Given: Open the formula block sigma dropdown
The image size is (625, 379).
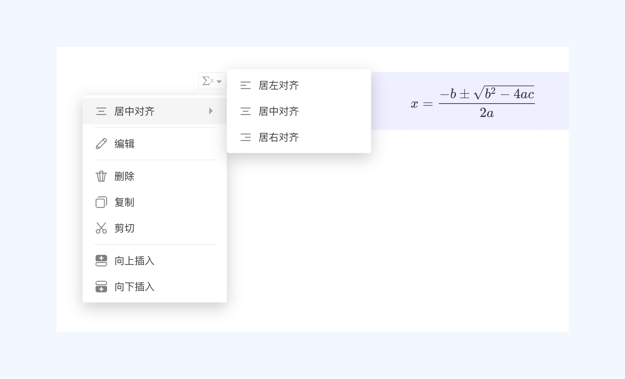Looking at the screenshot, I should click(212, 81).
